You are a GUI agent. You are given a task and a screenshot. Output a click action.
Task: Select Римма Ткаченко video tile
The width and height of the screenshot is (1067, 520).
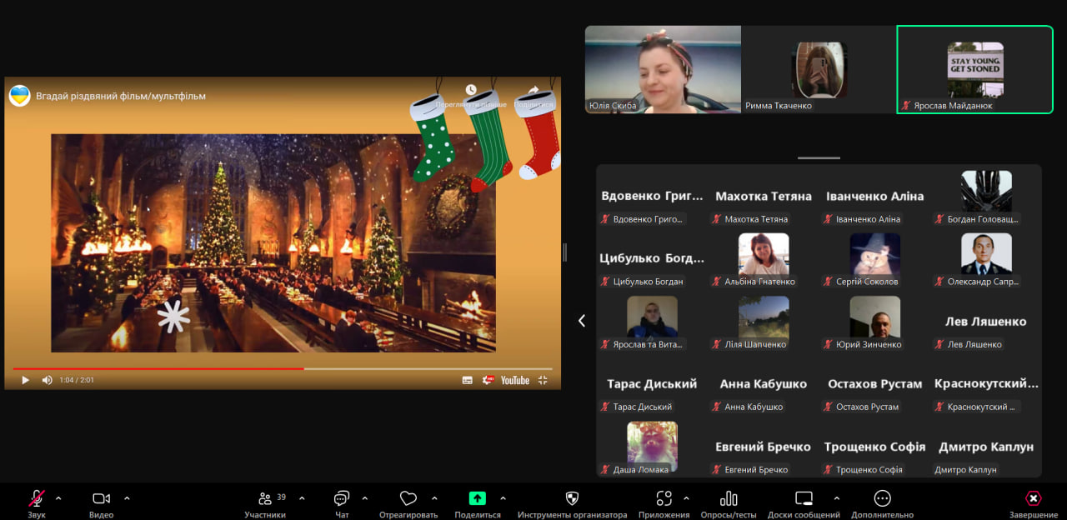coord(819,69)
